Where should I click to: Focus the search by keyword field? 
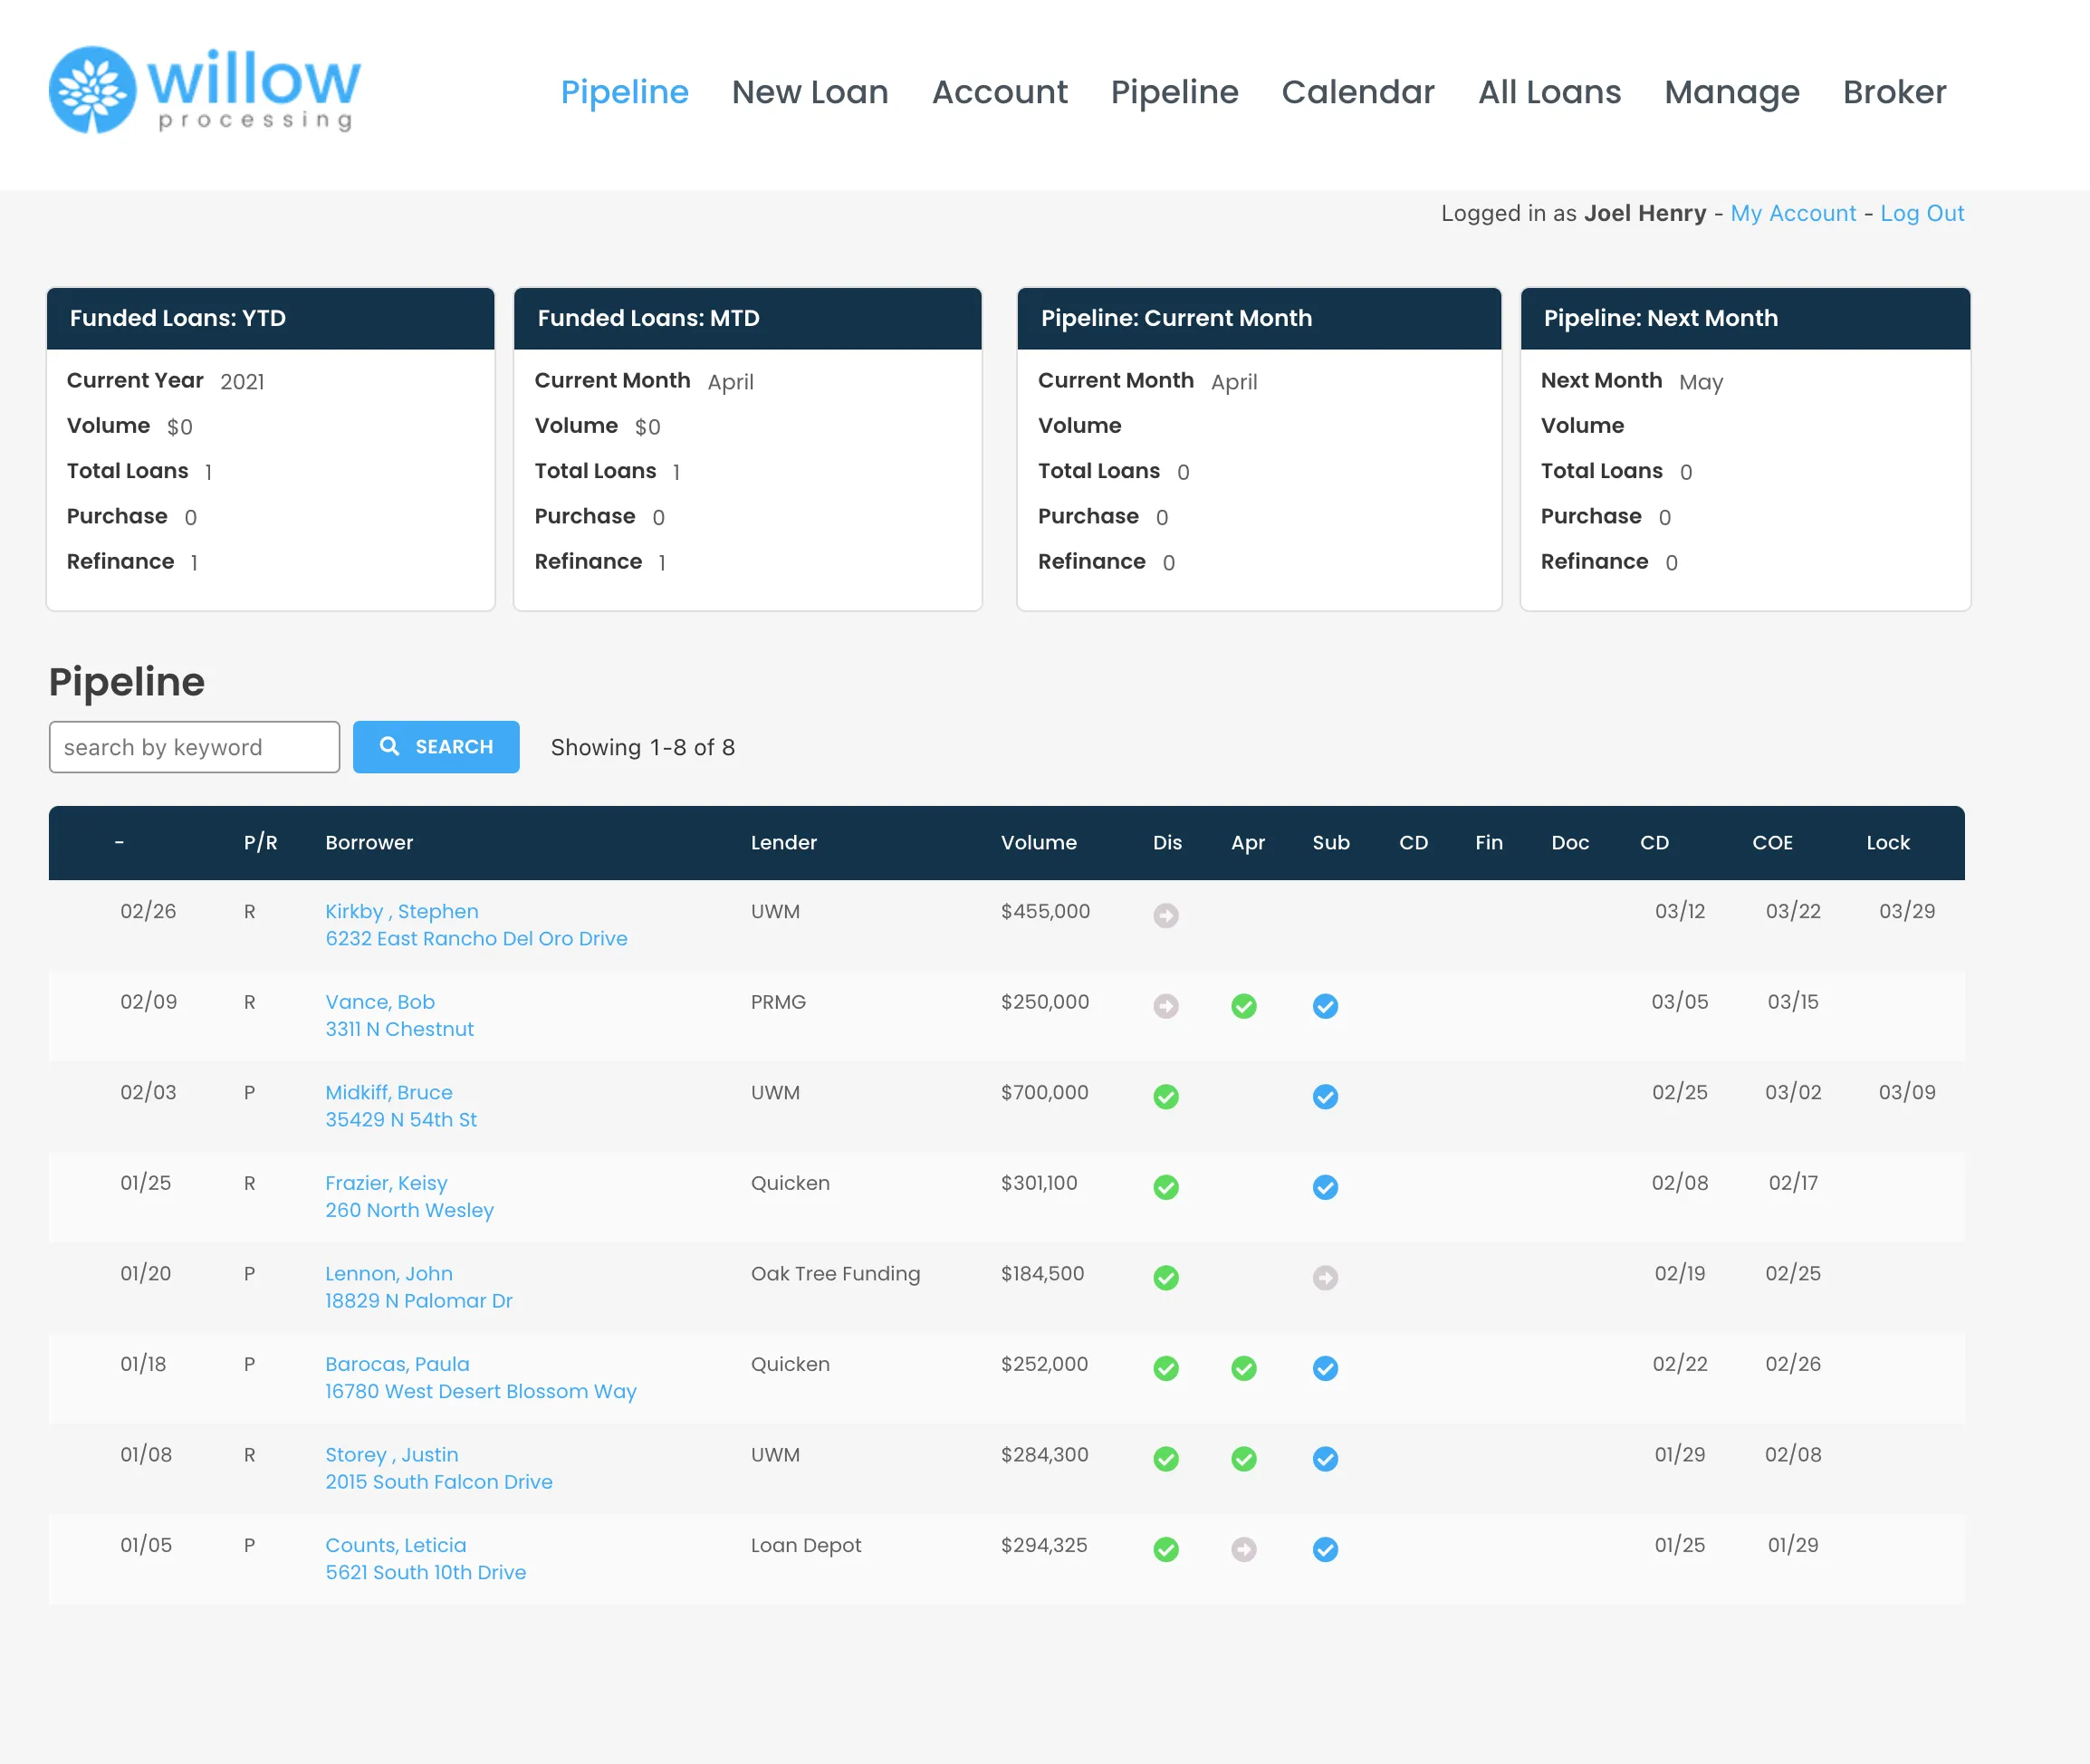[194, 747]
